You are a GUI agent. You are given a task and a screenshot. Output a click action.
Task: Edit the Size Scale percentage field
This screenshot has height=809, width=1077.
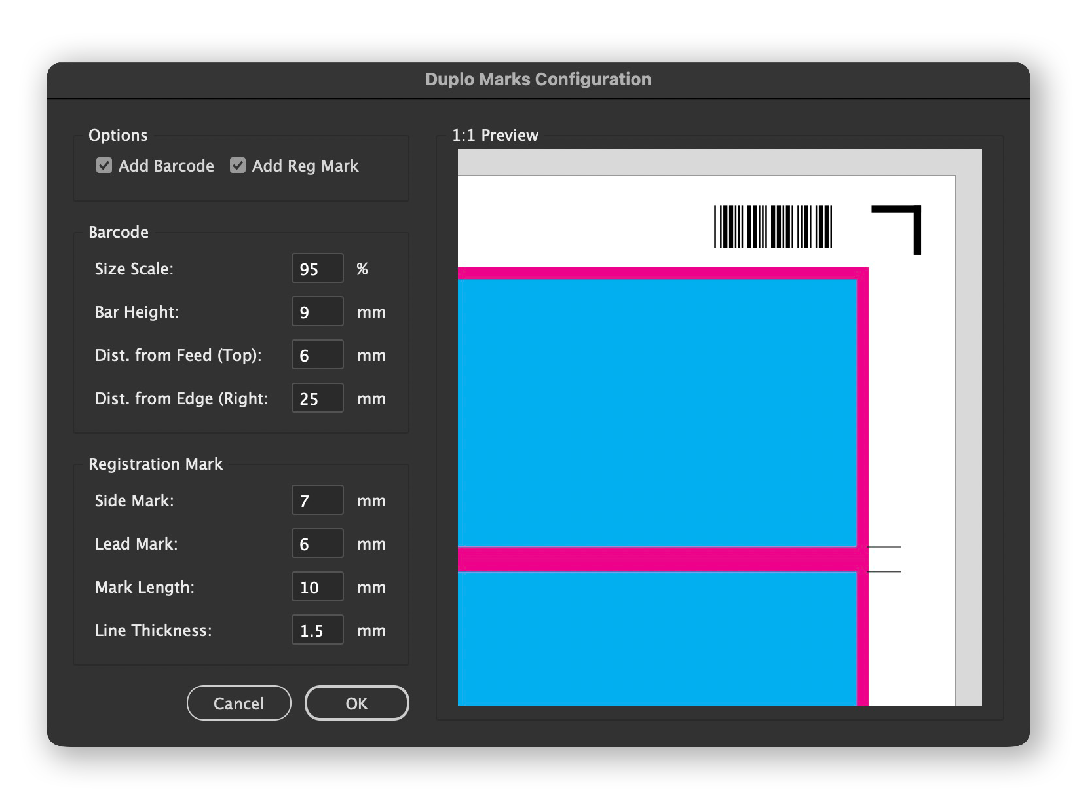[317, 268]
